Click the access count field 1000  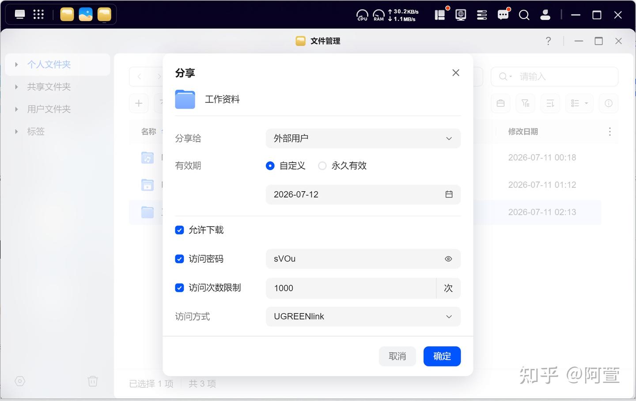coord(351,288)
